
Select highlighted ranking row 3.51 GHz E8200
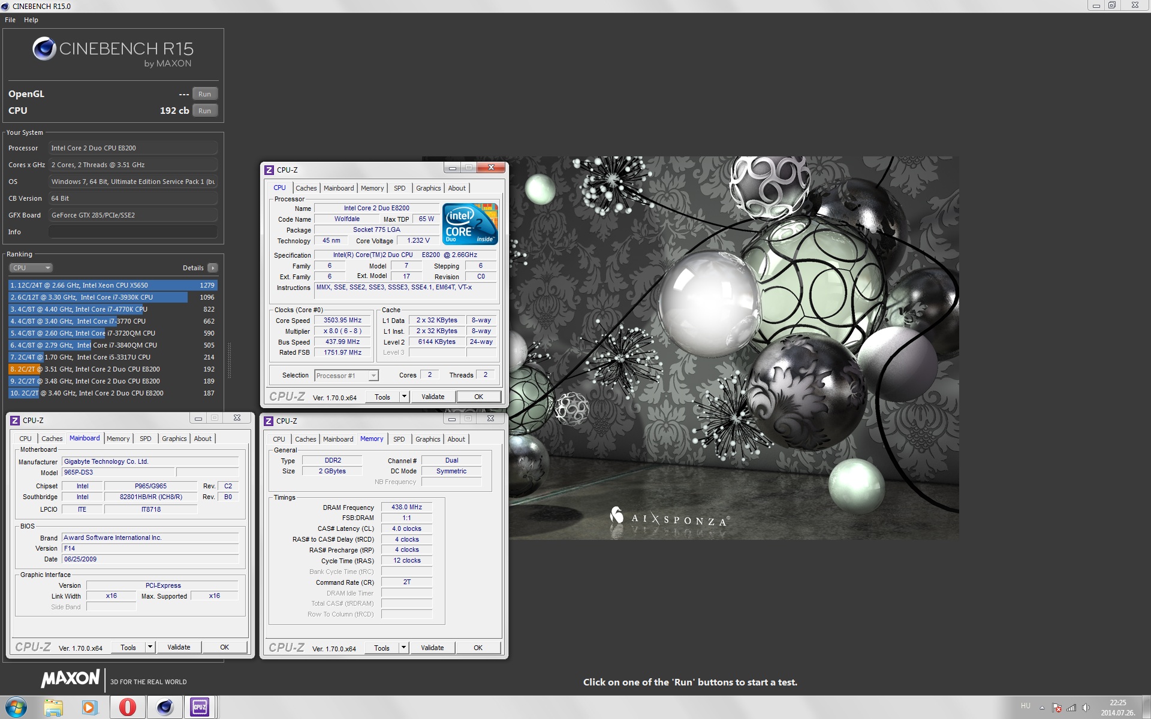[x=112, y=369]
